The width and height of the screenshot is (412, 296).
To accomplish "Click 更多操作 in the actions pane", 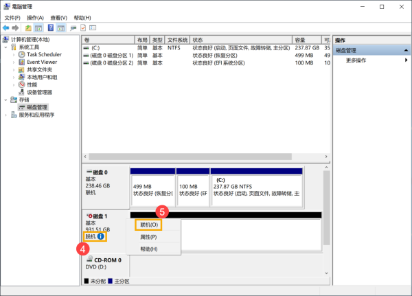I will point(356,60).
